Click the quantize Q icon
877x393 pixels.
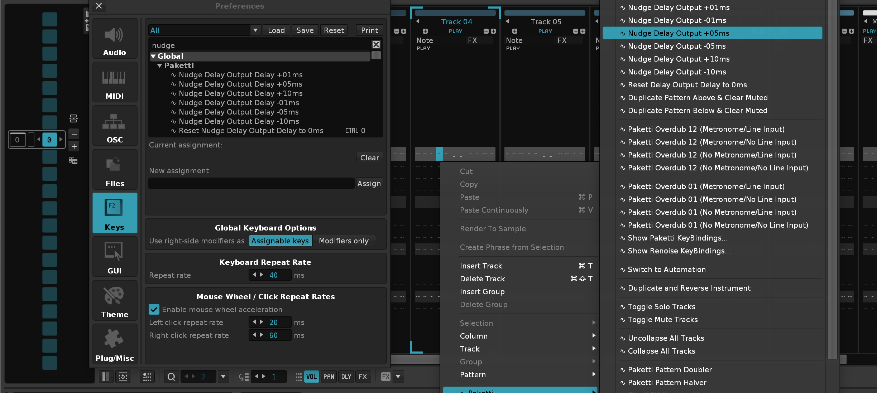coord(171,377)
